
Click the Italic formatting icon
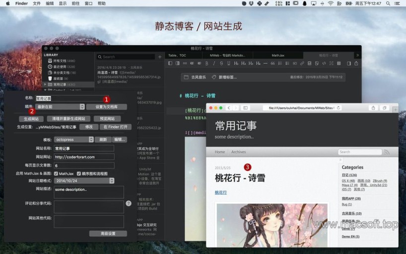click(214, 64)
